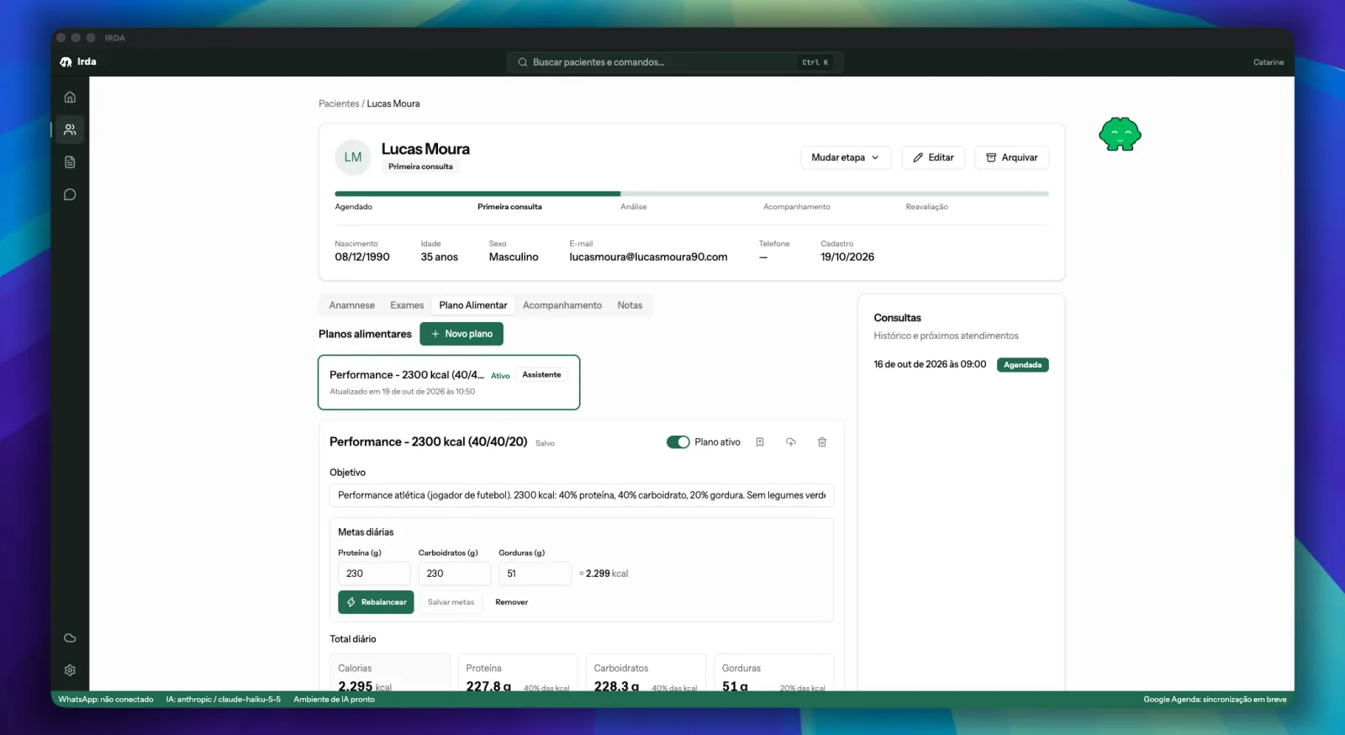Image resolution: width=1345 pixels, height=735 pixels.
Task: Click the Objetivo text field
Action: [582, 495]
